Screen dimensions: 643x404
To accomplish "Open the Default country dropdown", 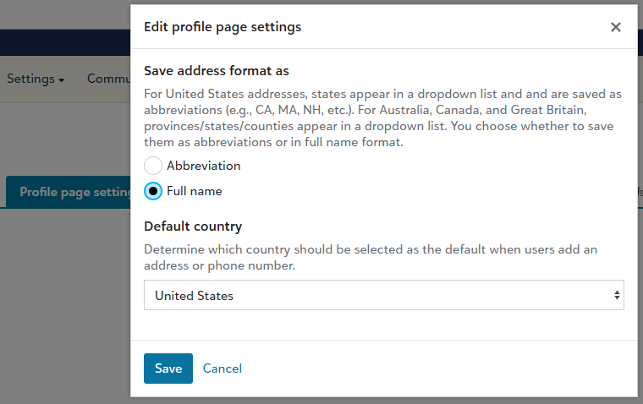I will point(384,295).
